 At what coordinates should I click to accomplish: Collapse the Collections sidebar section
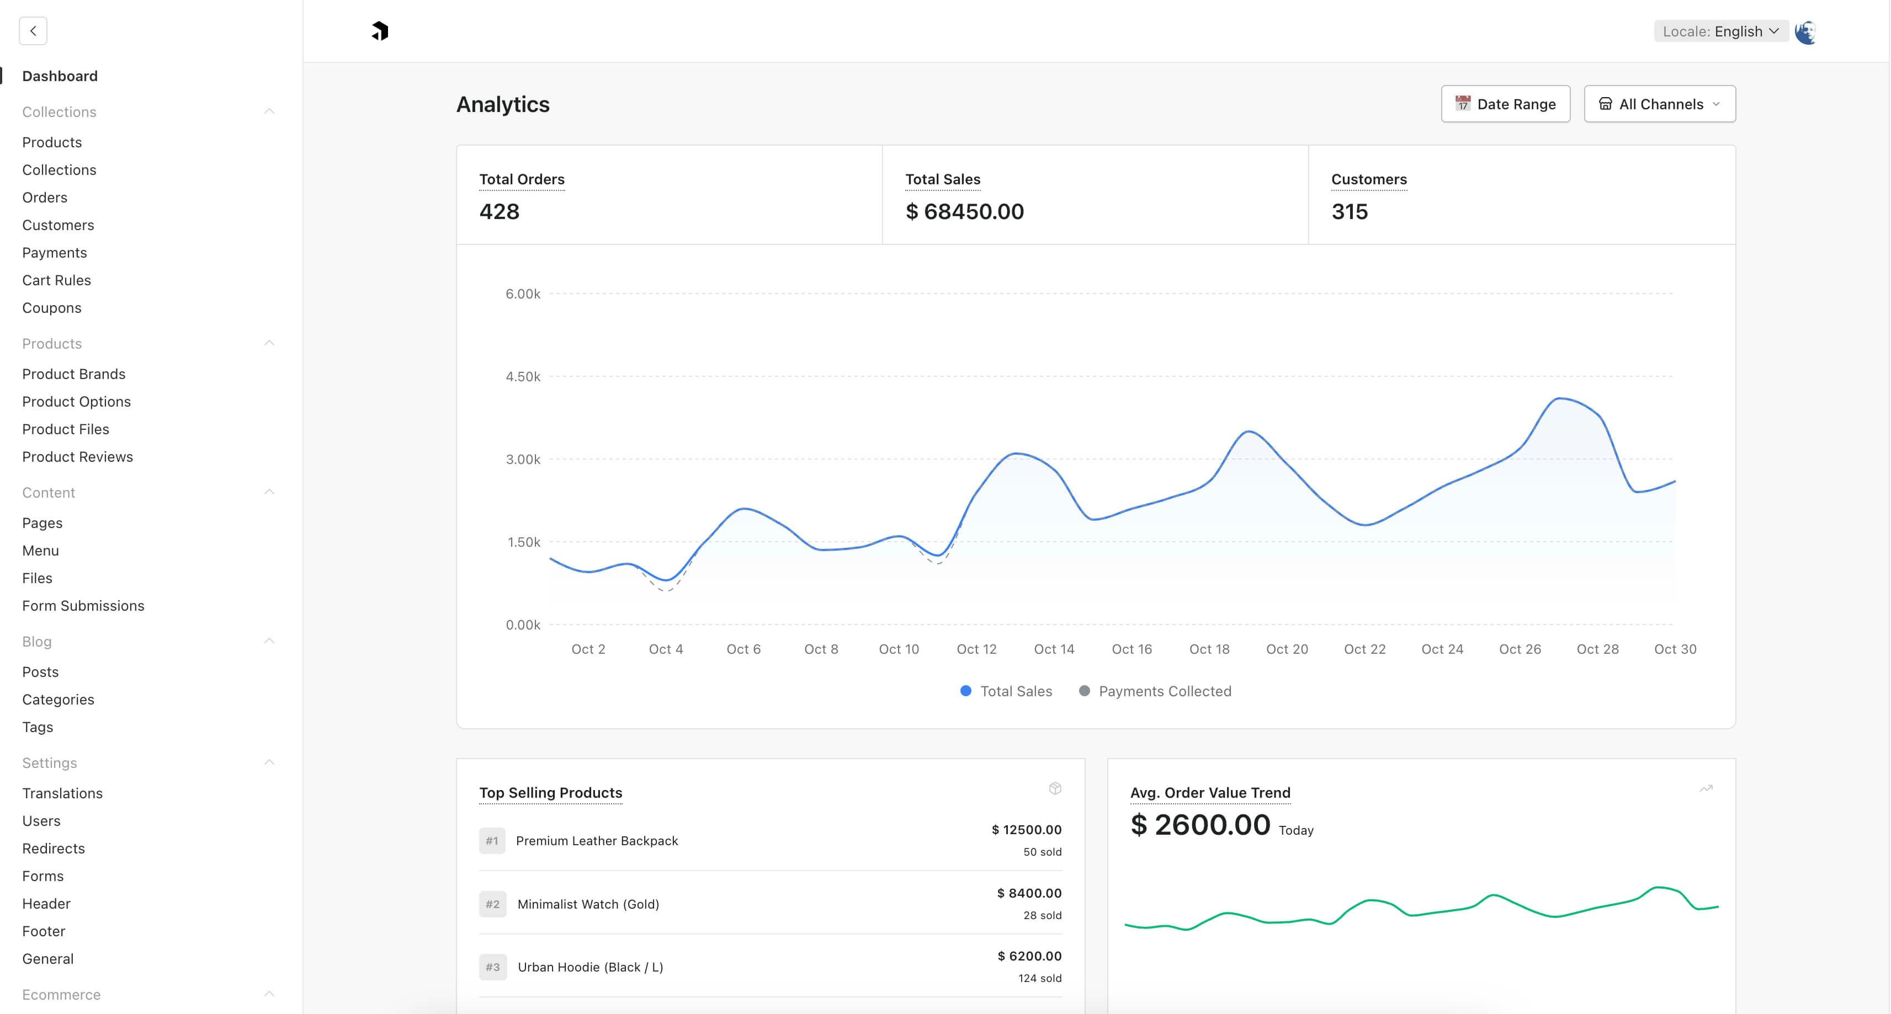point(269,111)
